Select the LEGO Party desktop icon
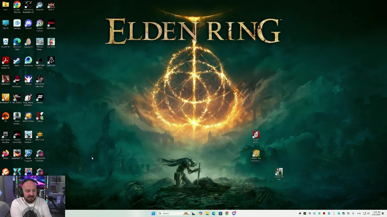 pos(28,117)
